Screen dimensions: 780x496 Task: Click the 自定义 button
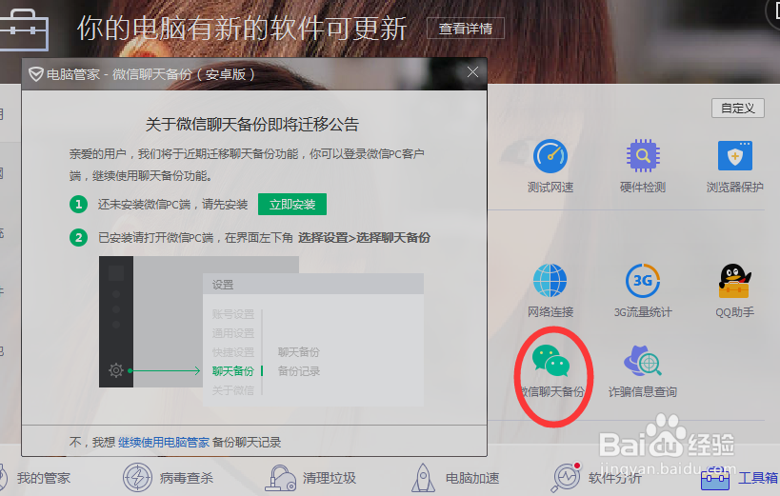pyautogui.click(x=738, y=108)
